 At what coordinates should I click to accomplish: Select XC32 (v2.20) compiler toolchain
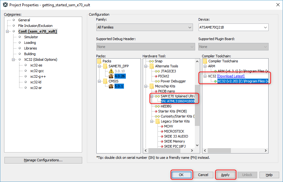[x=243, y=81]
